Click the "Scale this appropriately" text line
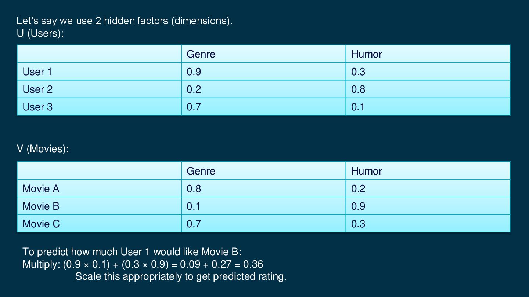Screen dimensions: 529x297 tap(181, 276)
